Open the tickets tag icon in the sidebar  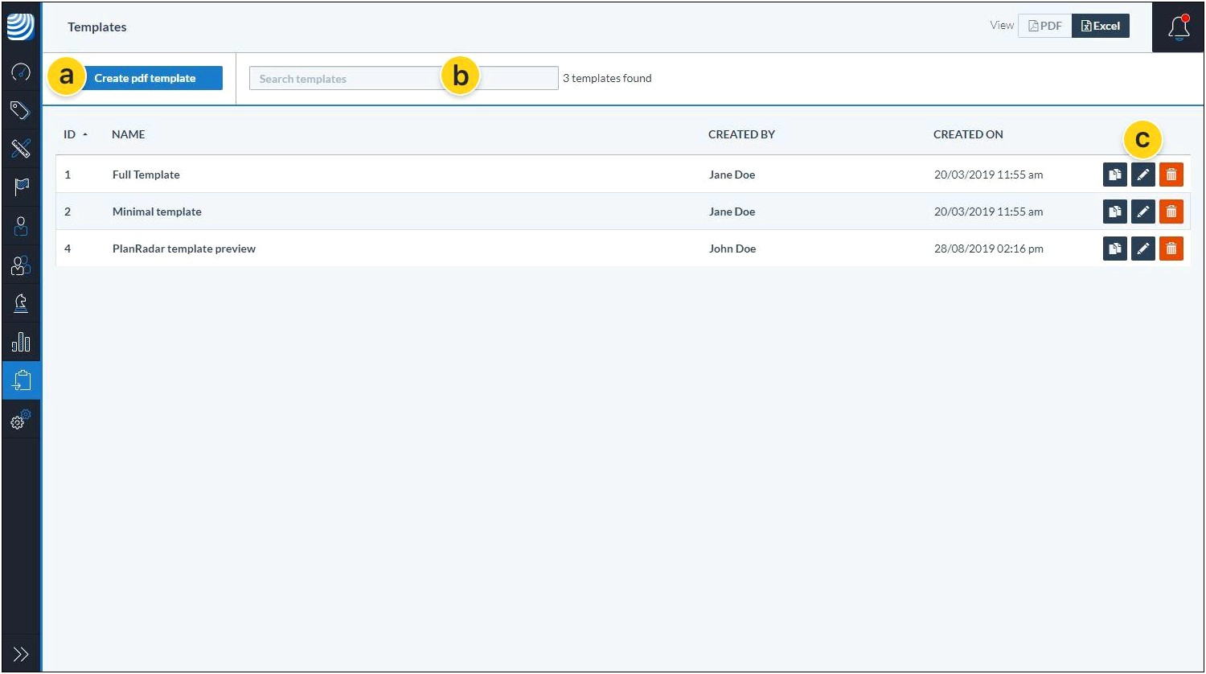click(x=21, y=110)
